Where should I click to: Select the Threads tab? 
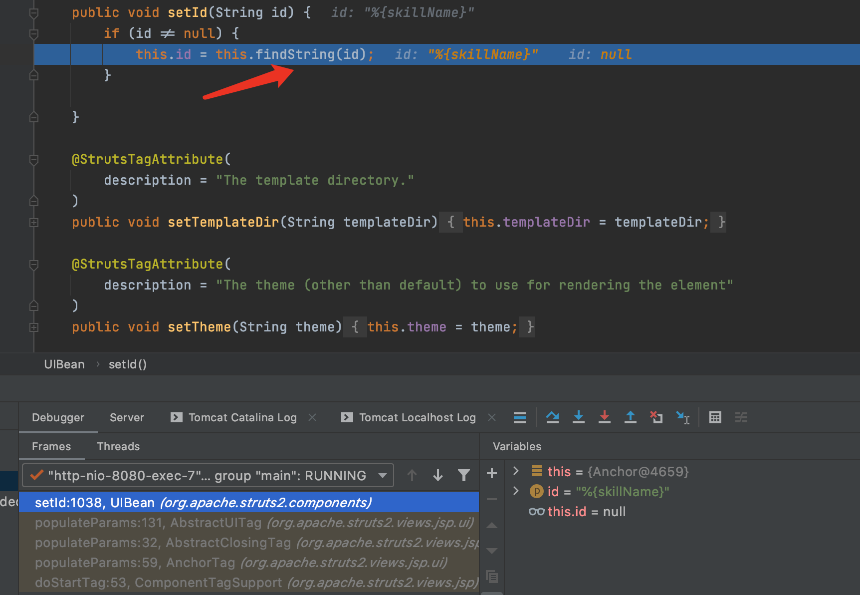coord(118,446)
